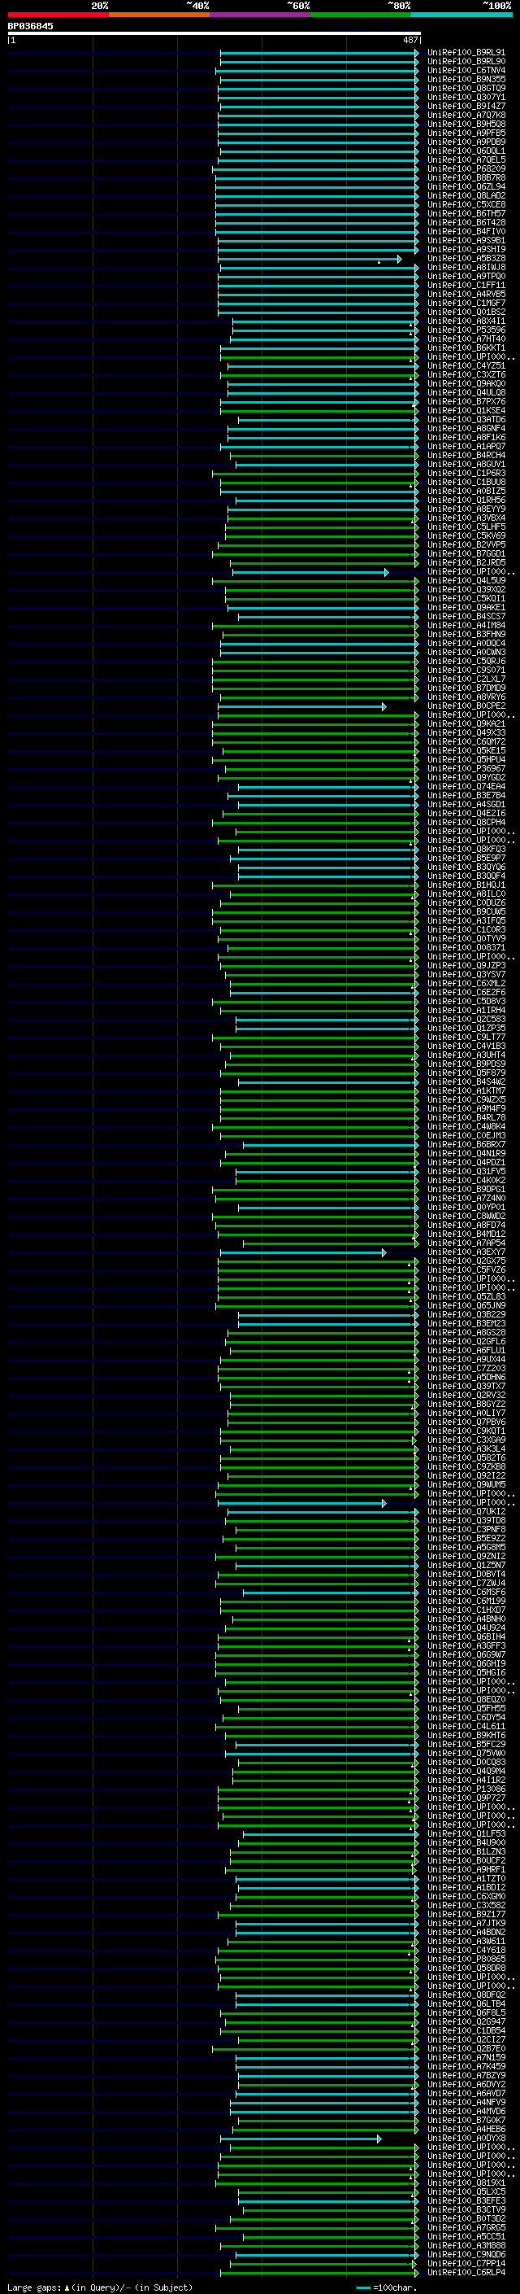
Task: Select the UniRef100_A8IWJ8 label
Action: [x=466, y=267]
